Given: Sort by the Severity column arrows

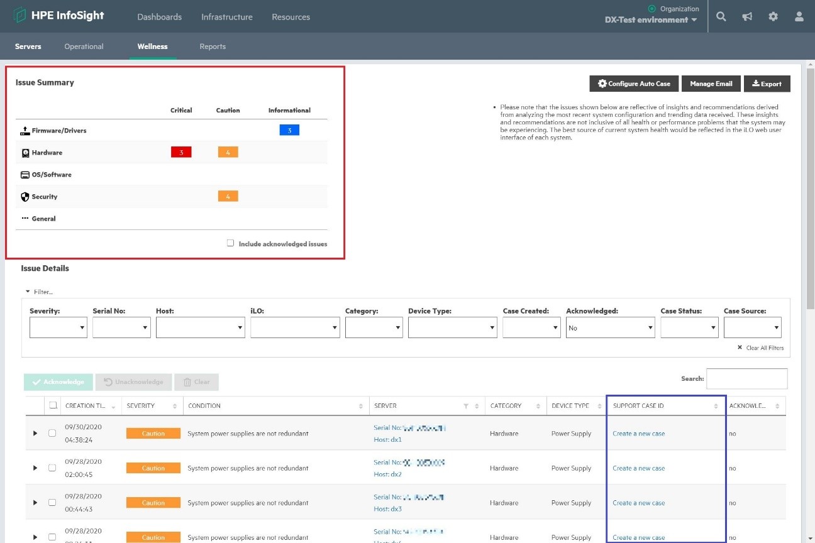Looking at the screenshot, I should click(x=174, y=406).
